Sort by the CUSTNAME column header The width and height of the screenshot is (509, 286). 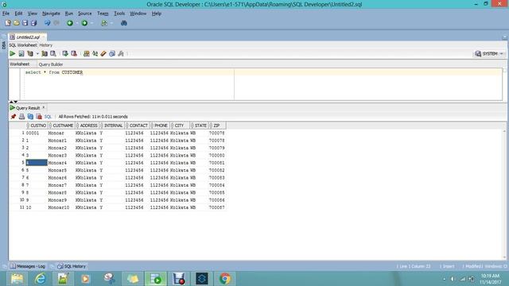coord(62,126)
